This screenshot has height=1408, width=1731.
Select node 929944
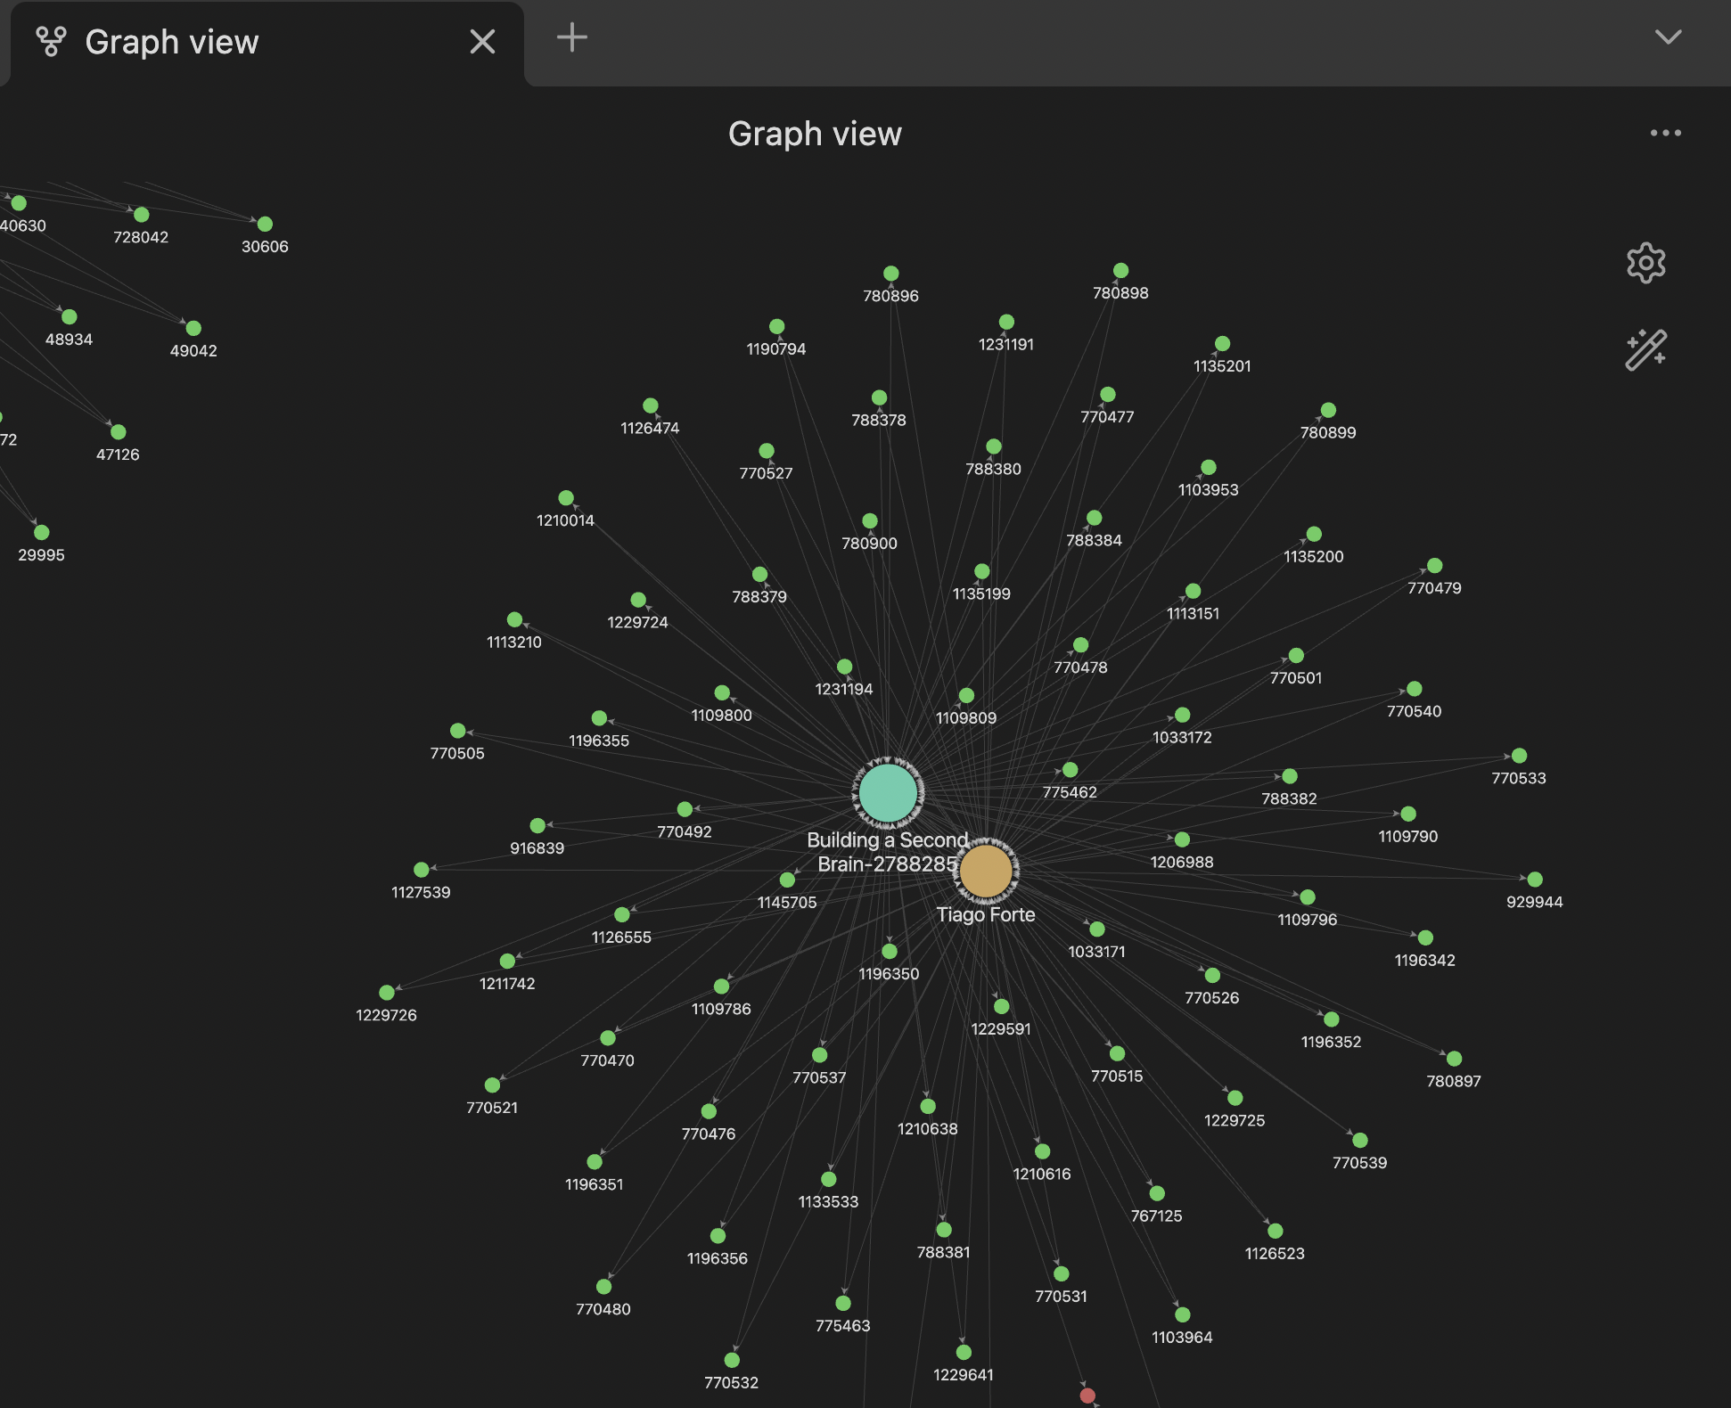(1534, 880)
